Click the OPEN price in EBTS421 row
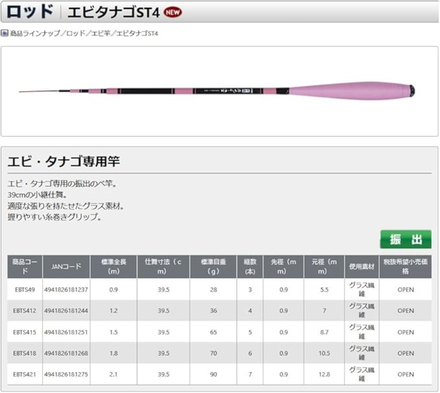Image resolution: width=440 pixels, height=393 pixels. point(406,374)
